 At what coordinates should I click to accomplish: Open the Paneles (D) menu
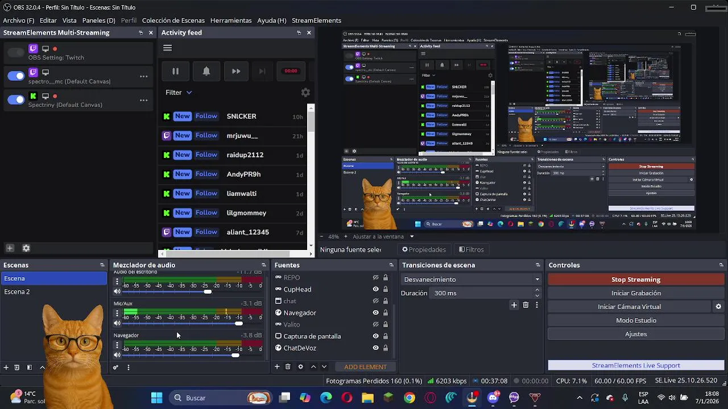(x=99, y=20)
